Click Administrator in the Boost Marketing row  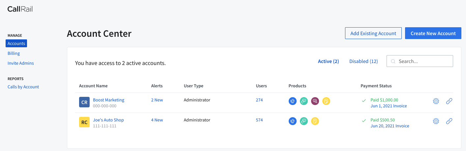pos(197,100)
